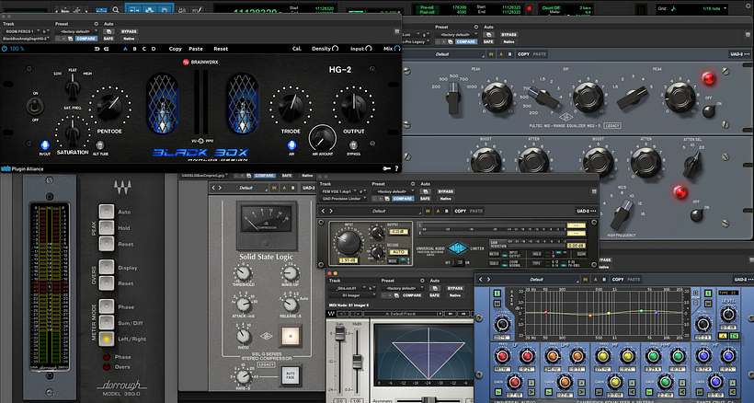Click the next preset arrow in SSL compressor toolbar
754x403 pixels.
click(x=221, y=188)
